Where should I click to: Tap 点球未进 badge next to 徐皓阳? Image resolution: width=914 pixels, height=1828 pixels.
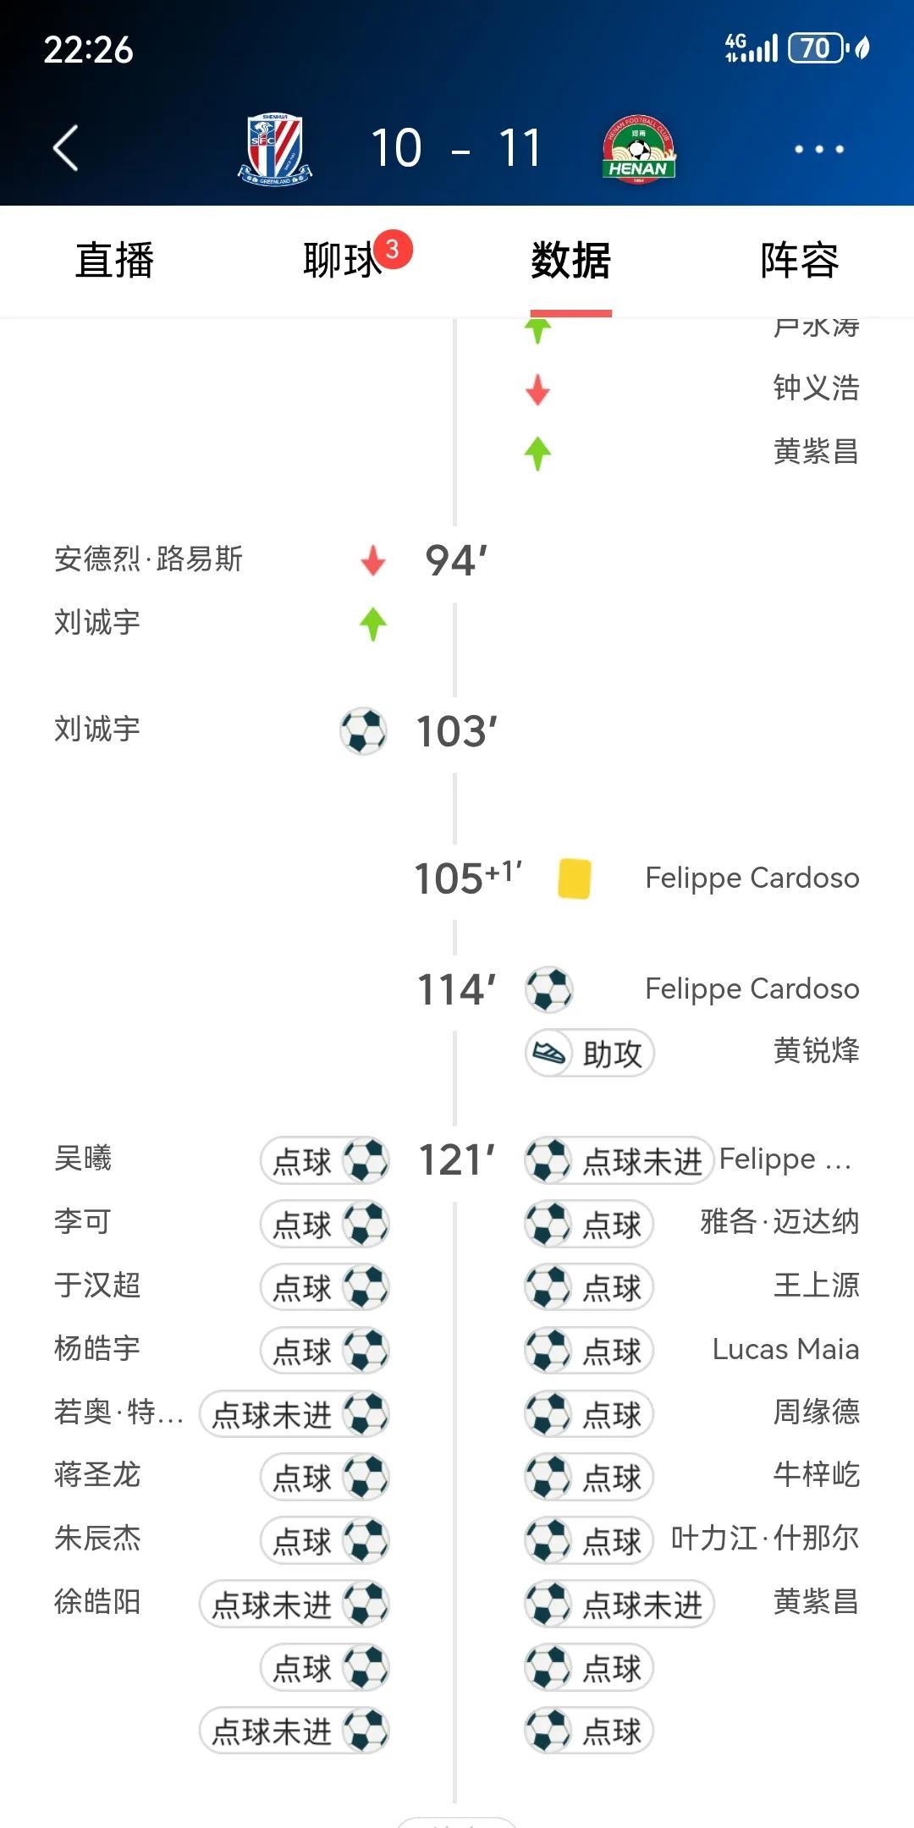pyautogui.click(x=295, y=1604)
